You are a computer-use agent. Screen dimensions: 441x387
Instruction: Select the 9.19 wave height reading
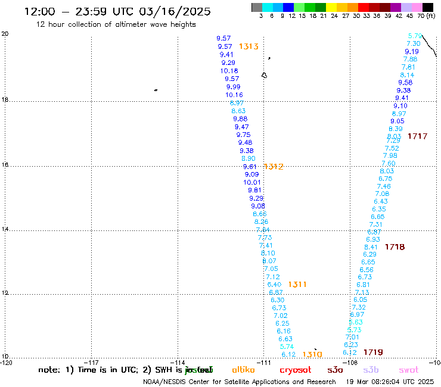click(x=412, y=52)
